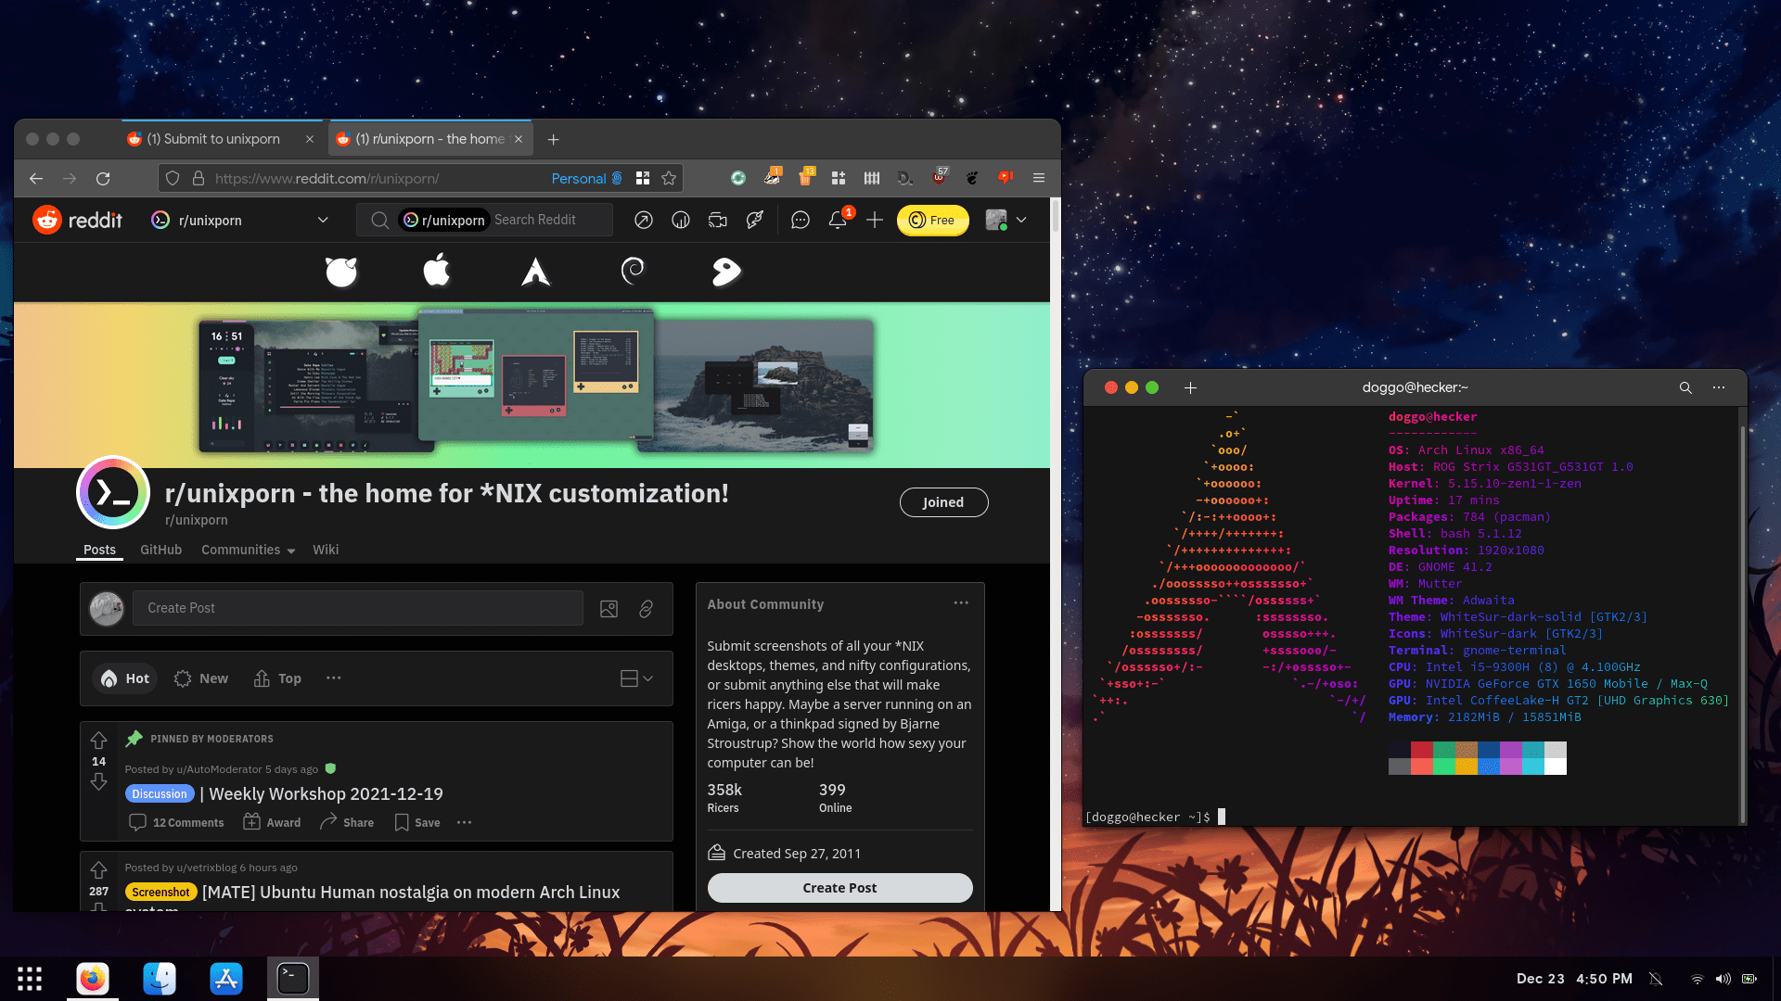
Task: Open the Reddit notifications bell
Action: click(x=838, y=221)
